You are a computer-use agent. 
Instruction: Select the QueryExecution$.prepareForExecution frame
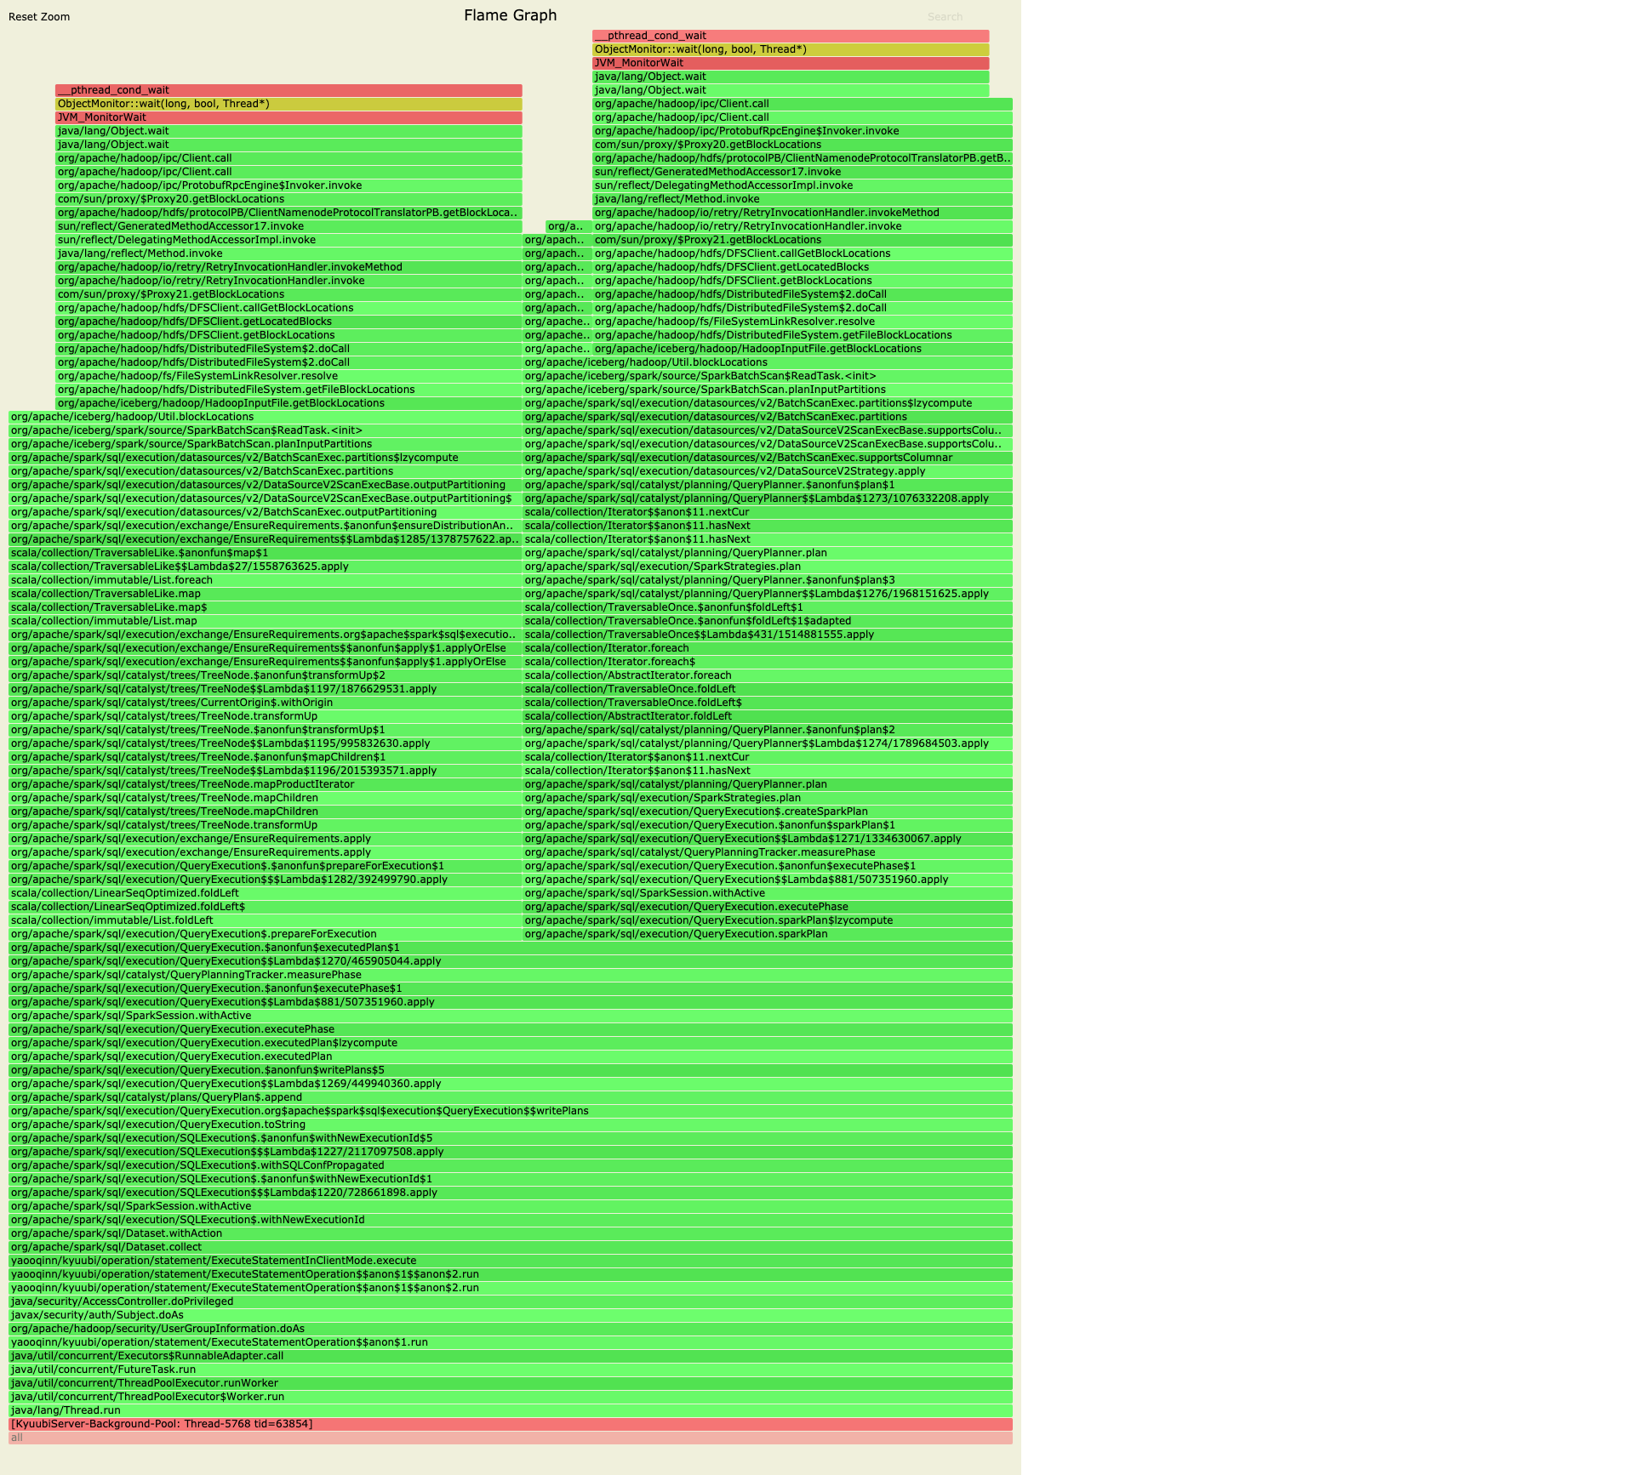click(x=264, y=934)
